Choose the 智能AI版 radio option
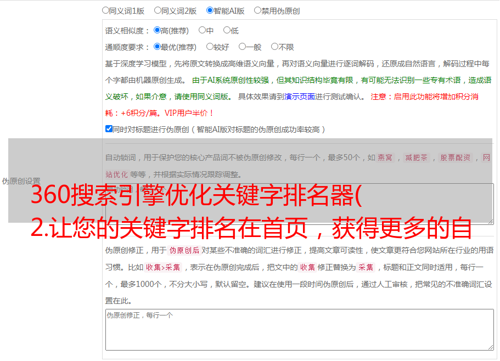Viewport: 500px width, 361px height. pyautogui.click(x=210, y=10)
